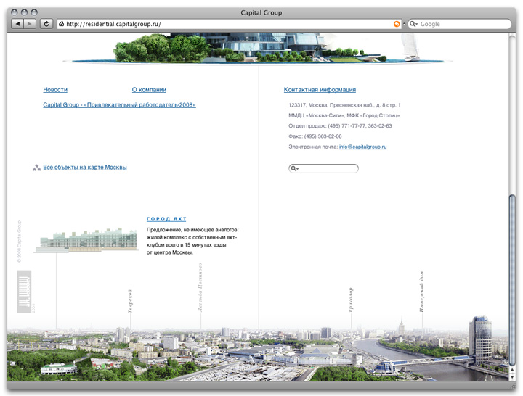Click the Город Яхт building thumbnail
523x396 pixels.
point(85,240)
